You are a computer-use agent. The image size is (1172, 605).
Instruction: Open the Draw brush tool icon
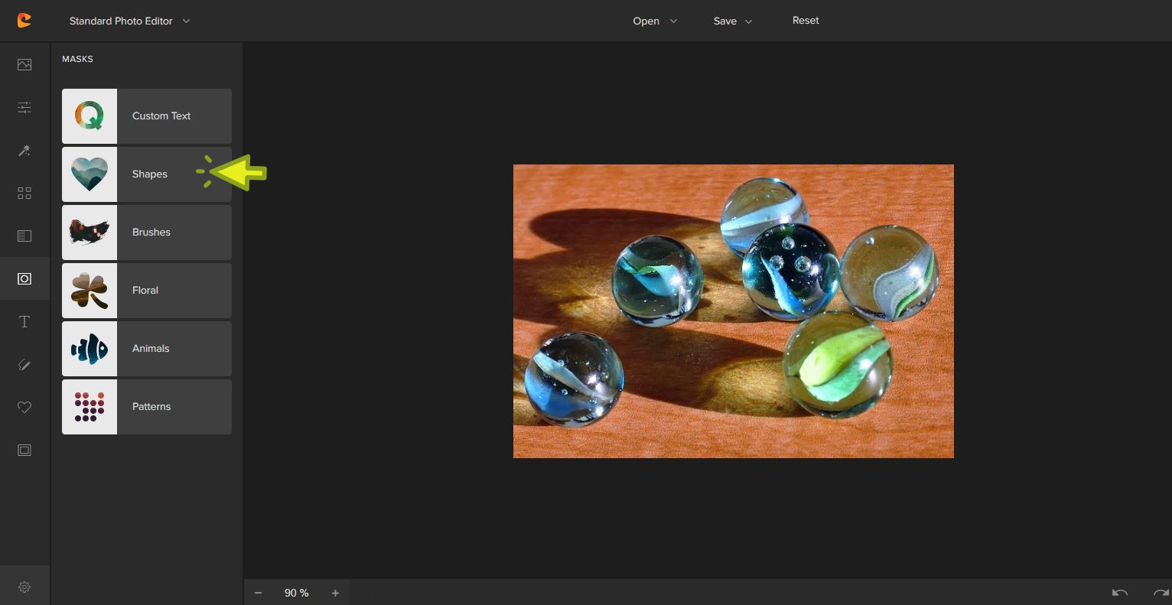pos(24,365)
